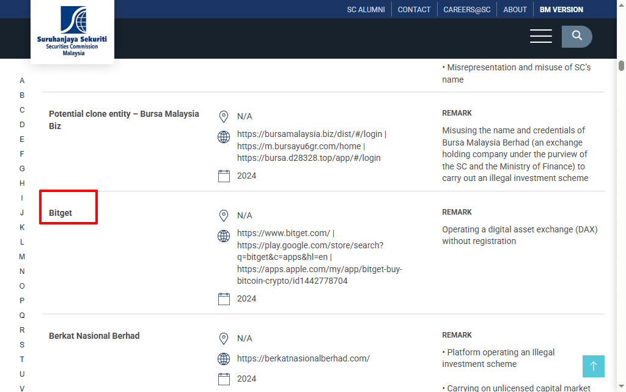The image size is (626, 392).
Task: Select letter S in the alphabet index
Action: [x=22, y=345]
